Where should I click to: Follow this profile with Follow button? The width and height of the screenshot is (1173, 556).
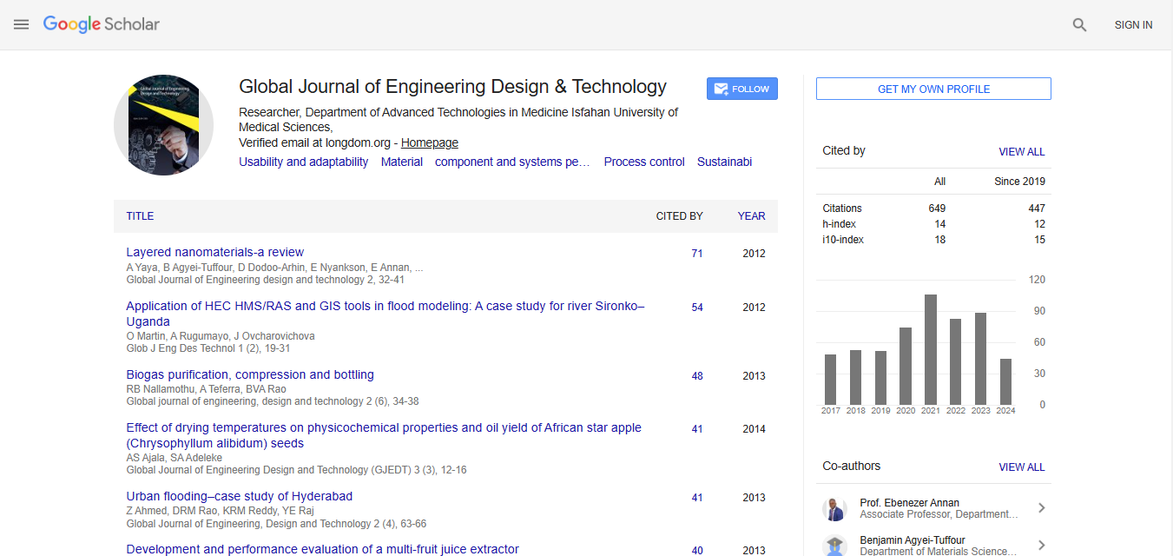pyautogui.click(x=741, y=89)
